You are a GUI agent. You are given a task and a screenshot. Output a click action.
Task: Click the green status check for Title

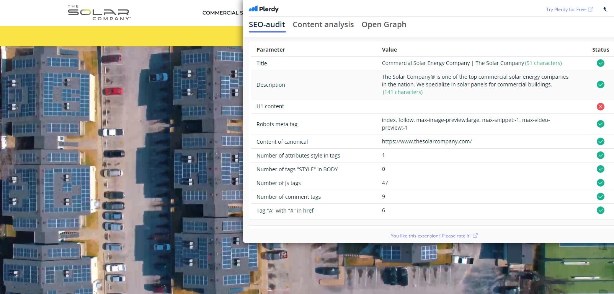pyautogui.click(x=600, y=63)
